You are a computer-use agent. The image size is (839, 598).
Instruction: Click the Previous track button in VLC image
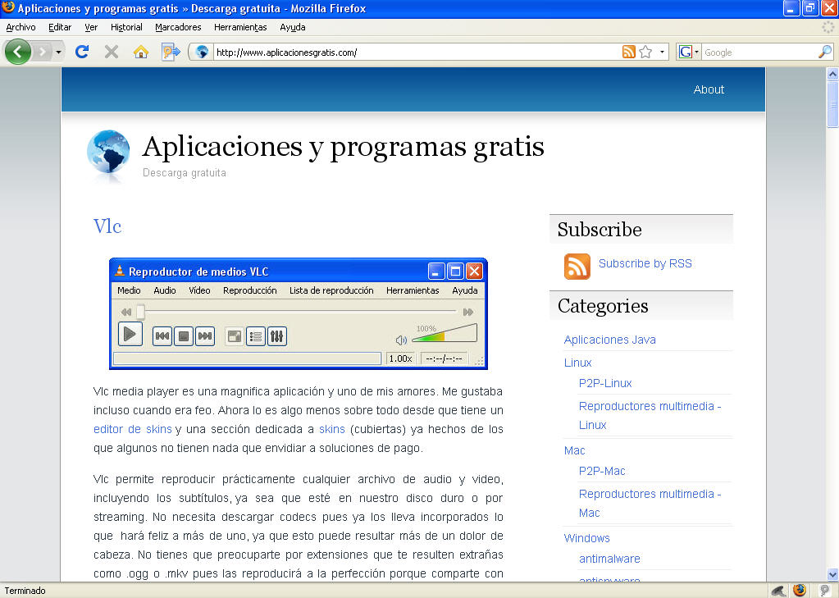pyautogui.click(x=162, y=336)
